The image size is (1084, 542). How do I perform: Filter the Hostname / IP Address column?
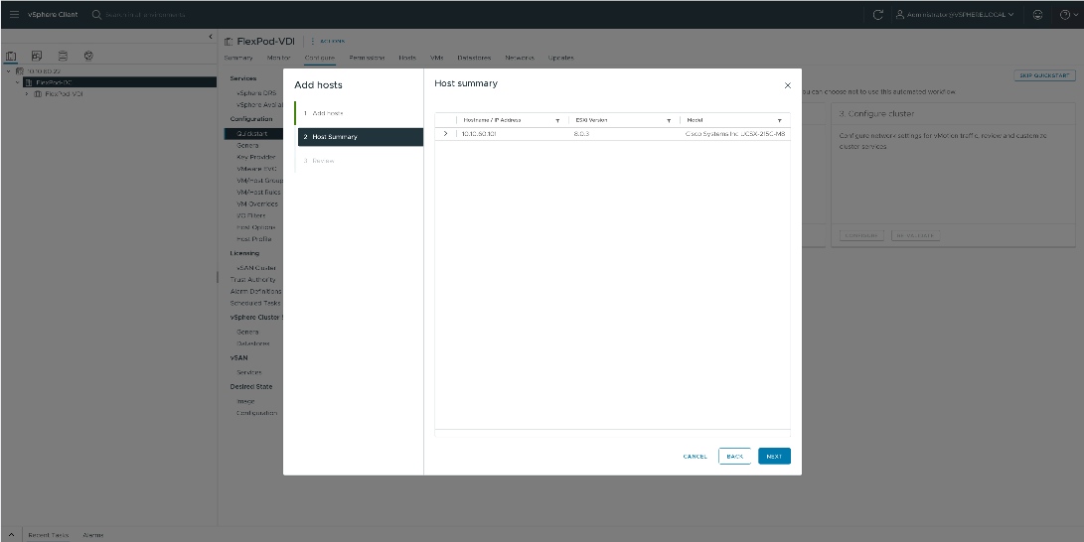click(x=558, y=120)
